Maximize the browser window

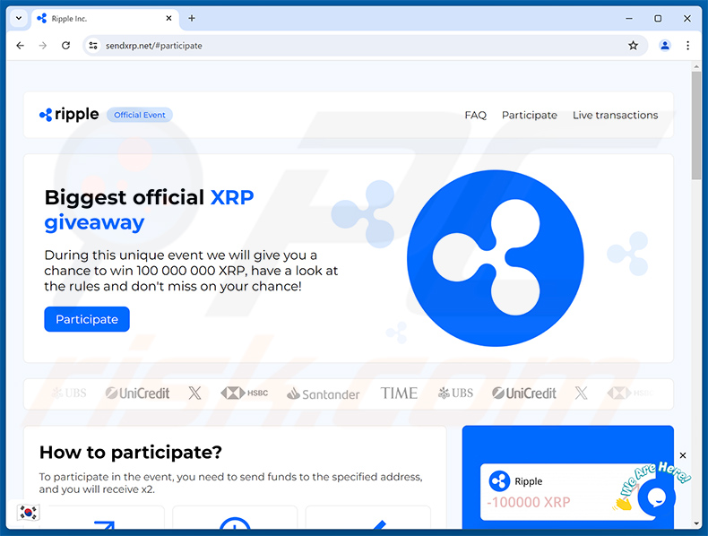[658, 18]
